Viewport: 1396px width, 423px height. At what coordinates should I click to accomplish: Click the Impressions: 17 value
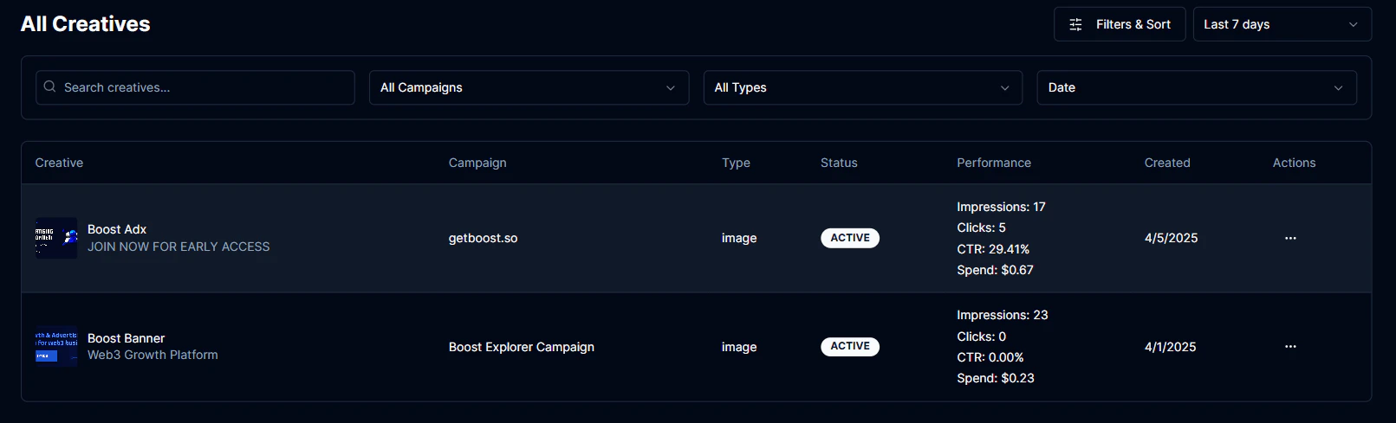point(1001,207)
